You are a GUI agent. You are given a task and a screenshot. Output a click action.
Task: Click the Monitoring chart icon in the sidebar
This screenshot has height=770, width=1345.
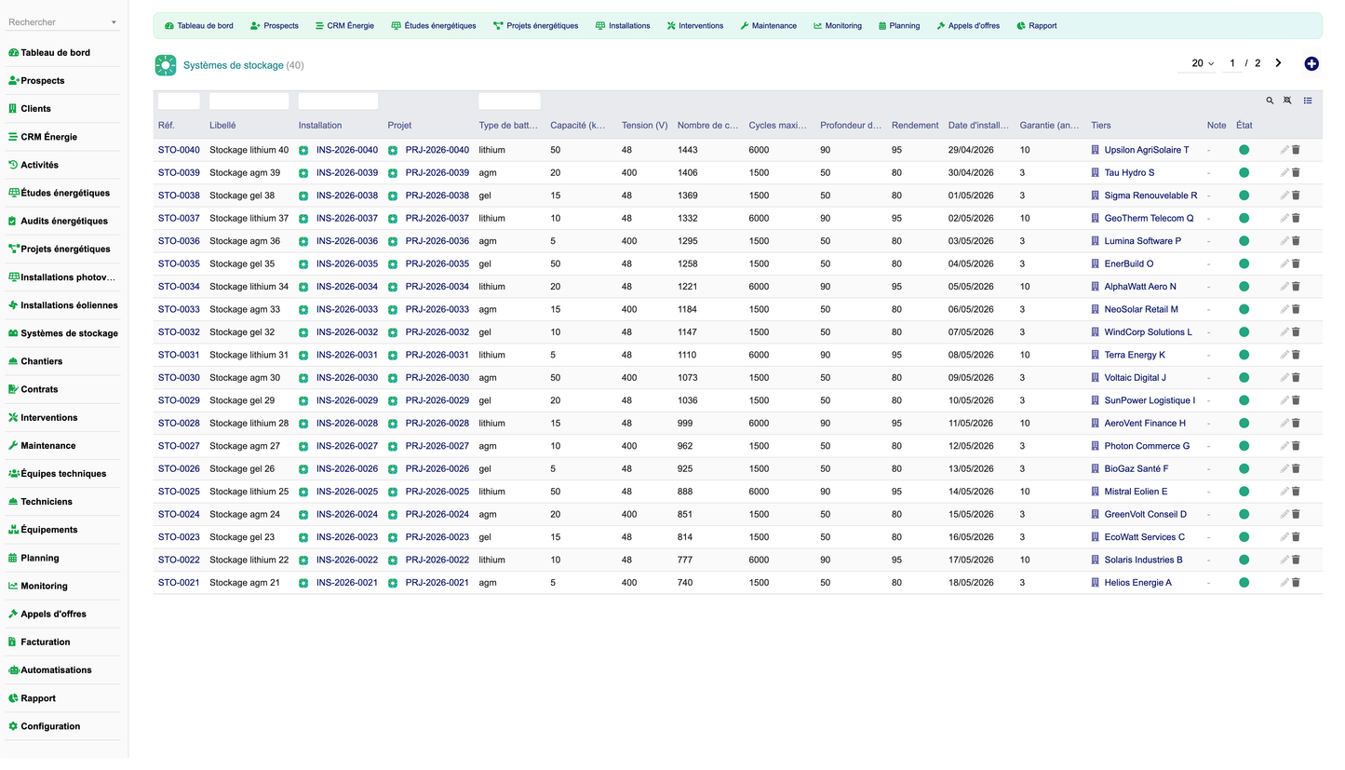coord(13,586)
